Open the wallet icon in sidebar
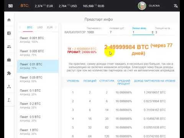Viewport: 184px width, 138px height. (9, 33)
